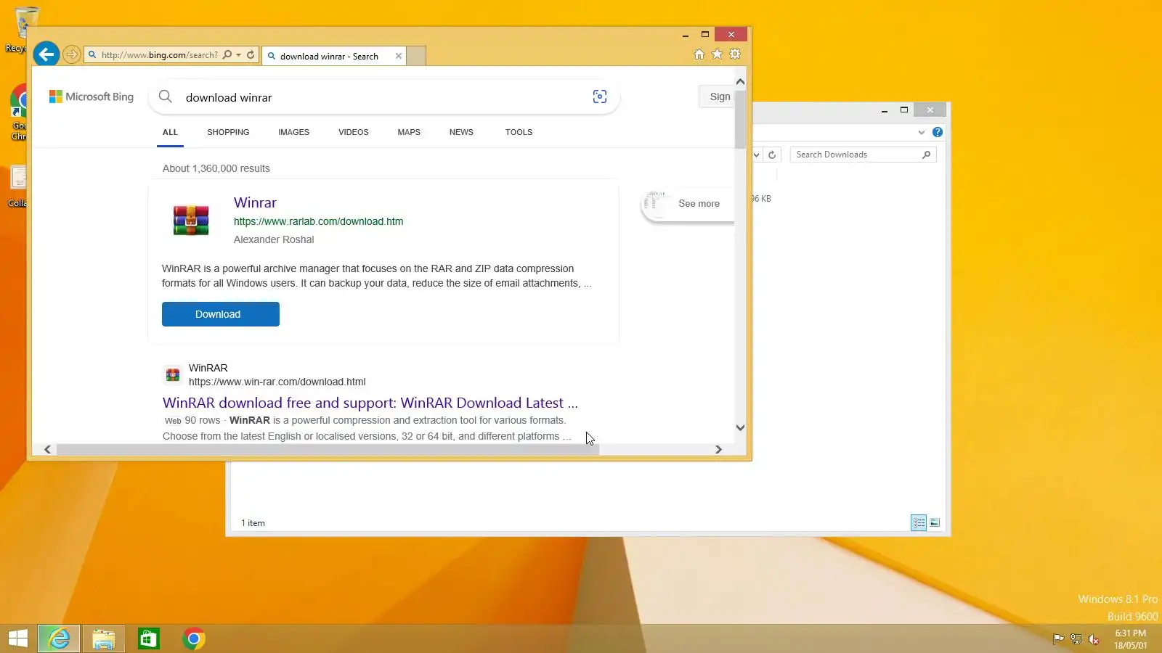This screenshot has width=1162, height=653.
Task: Open the Favorites star in Internet Explorer
Action: [717, 54]
